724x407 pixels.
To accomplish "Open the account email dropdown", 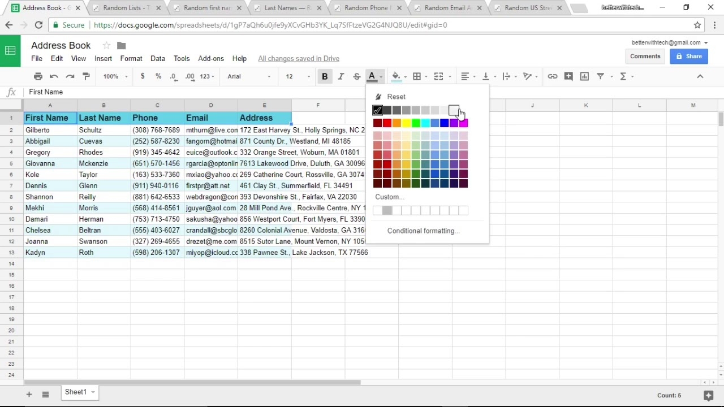I will click(x=670, y=42).
